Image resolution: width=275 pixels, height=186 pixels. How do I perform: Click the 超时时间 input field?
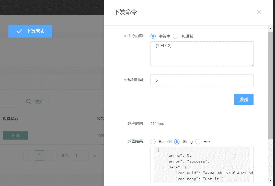(202, 80)
